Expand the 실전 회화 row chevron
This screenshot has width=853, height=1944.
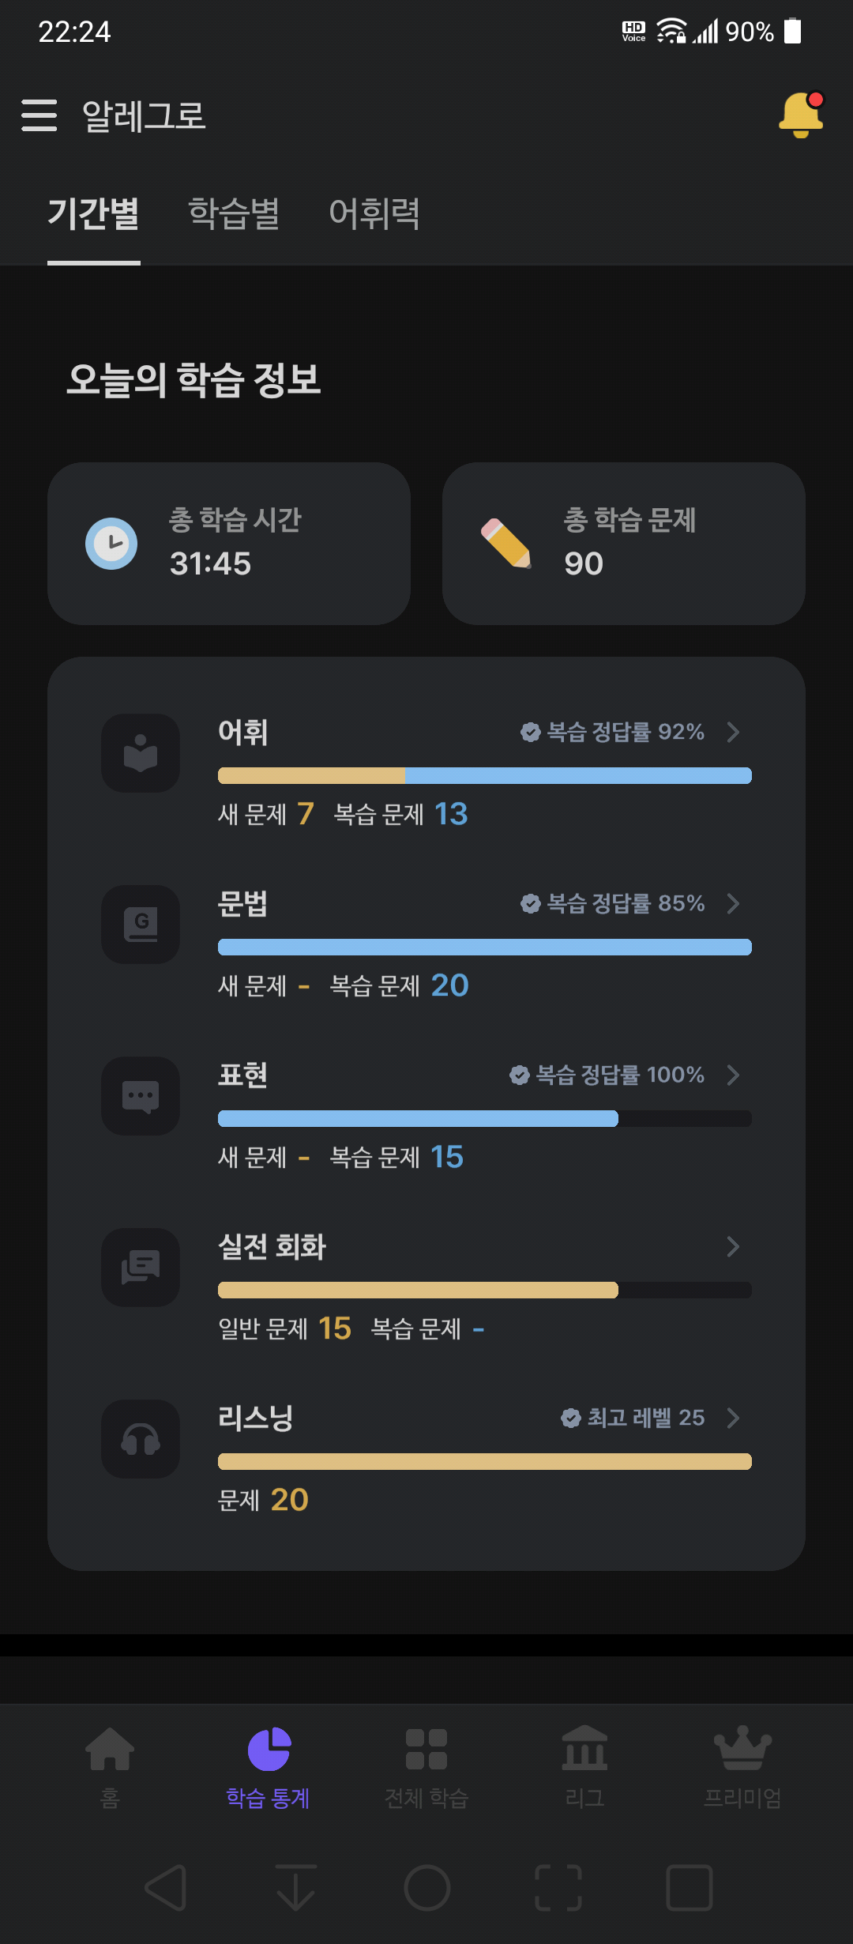pyautogui.click(x=733, y=1246)
